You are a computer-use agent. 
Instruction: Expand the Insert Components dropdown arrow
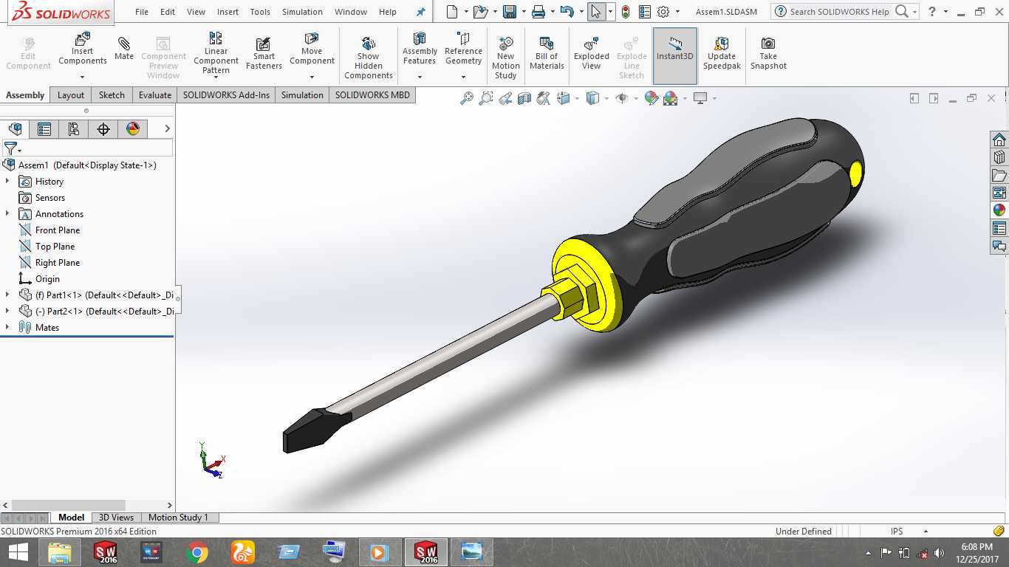pos(83,77)
